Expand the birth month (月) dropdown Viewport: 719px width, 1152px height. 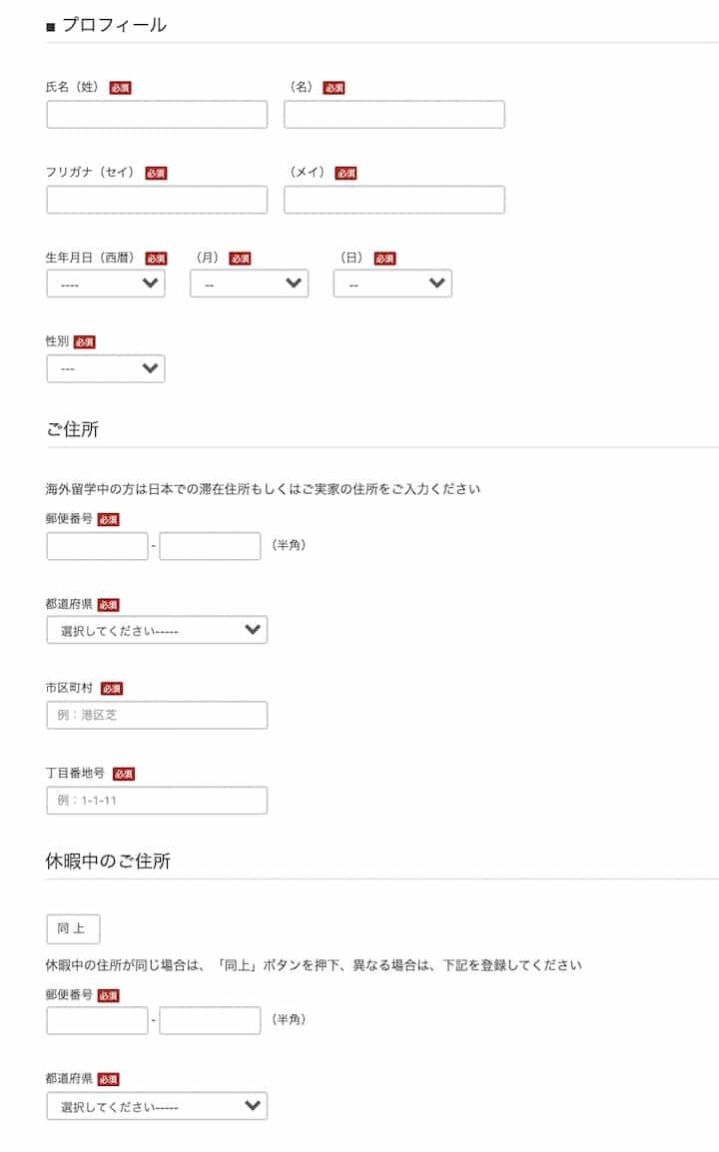[249, 285]
